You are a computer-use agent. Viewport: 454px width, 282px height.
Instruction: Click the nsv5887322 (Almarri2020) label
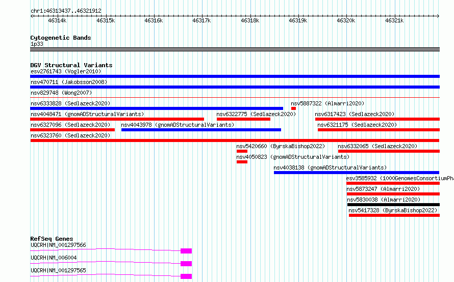(x=328, y=103)
